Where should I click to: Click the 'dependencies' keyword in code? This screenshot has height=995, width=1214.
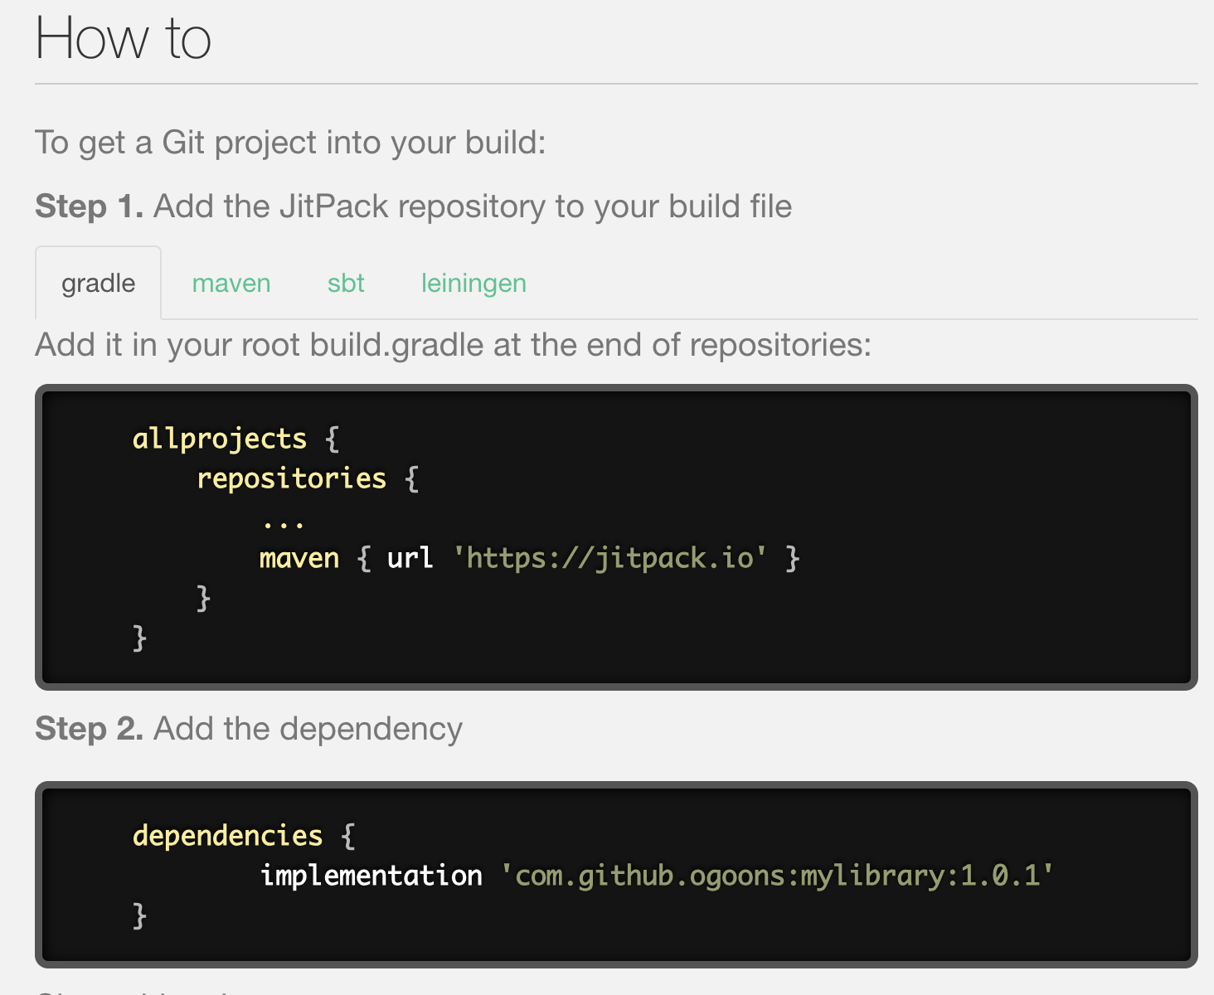(x=228, y=836)
